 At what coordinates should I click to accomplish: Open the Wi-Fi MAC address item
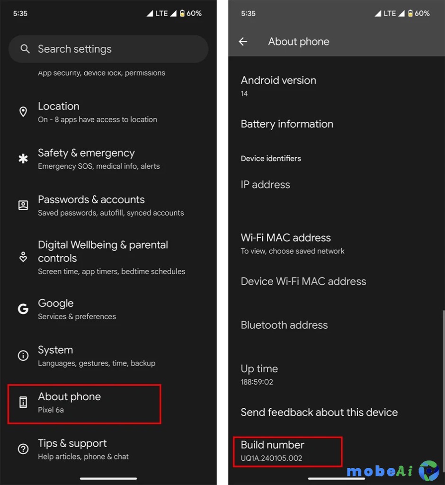(293, 243)
